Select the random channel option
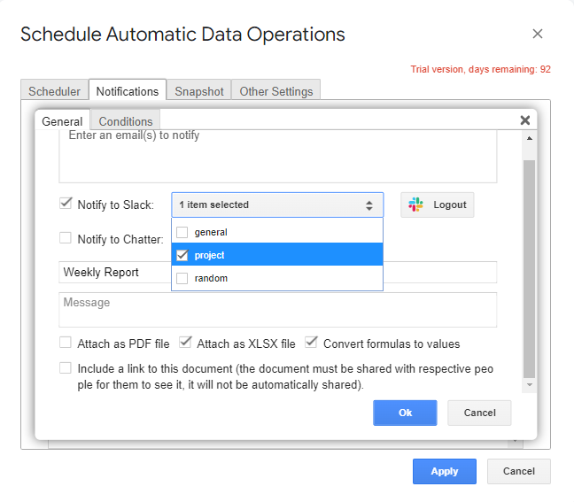 pos(182,278)
